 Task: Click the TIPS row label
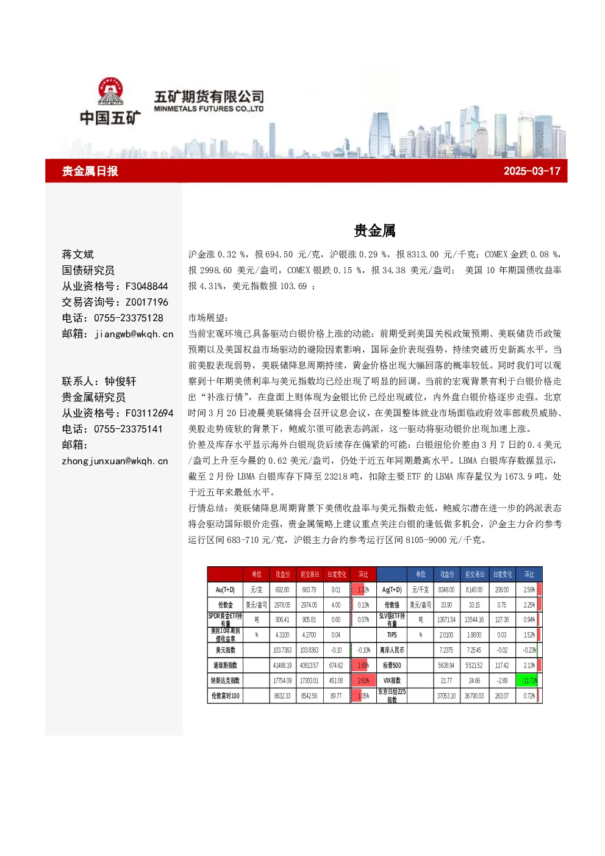point(392,635)
